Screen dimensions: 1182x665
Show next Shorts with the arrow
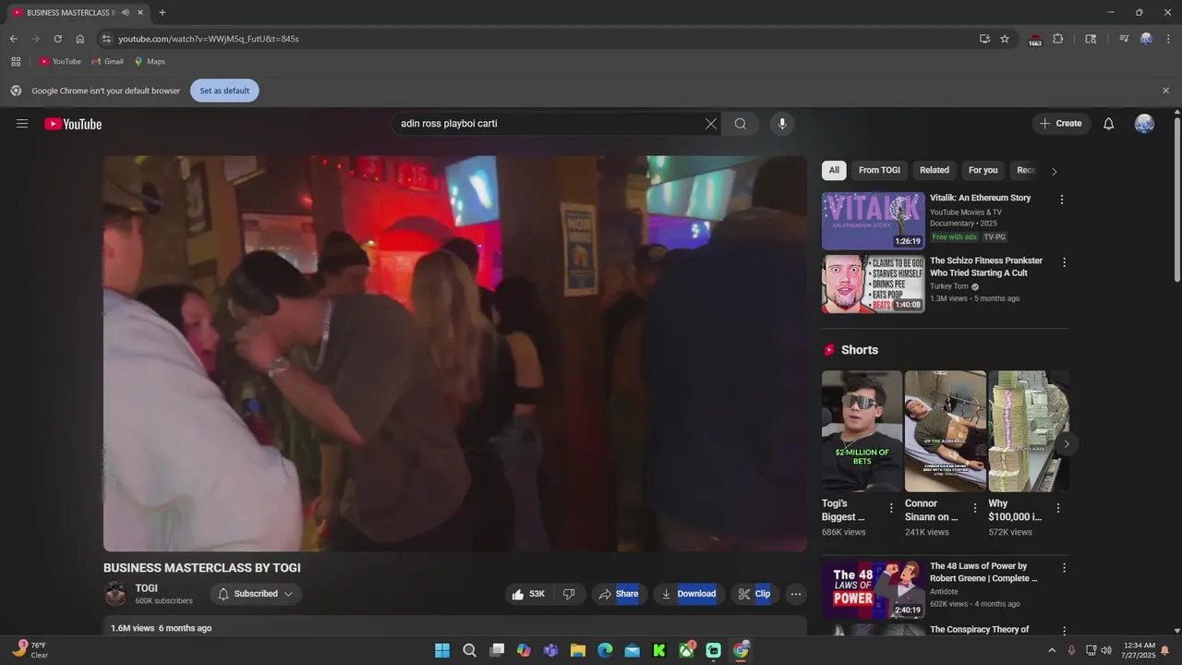click(1066, 444)
